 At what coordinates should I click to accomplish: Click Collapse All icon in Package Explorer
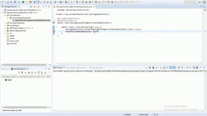[x=31, y=6]
